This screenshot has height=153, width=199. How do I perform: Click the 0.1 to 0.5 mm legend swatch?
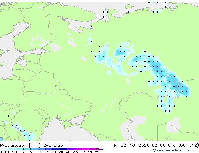pos(5,149)
